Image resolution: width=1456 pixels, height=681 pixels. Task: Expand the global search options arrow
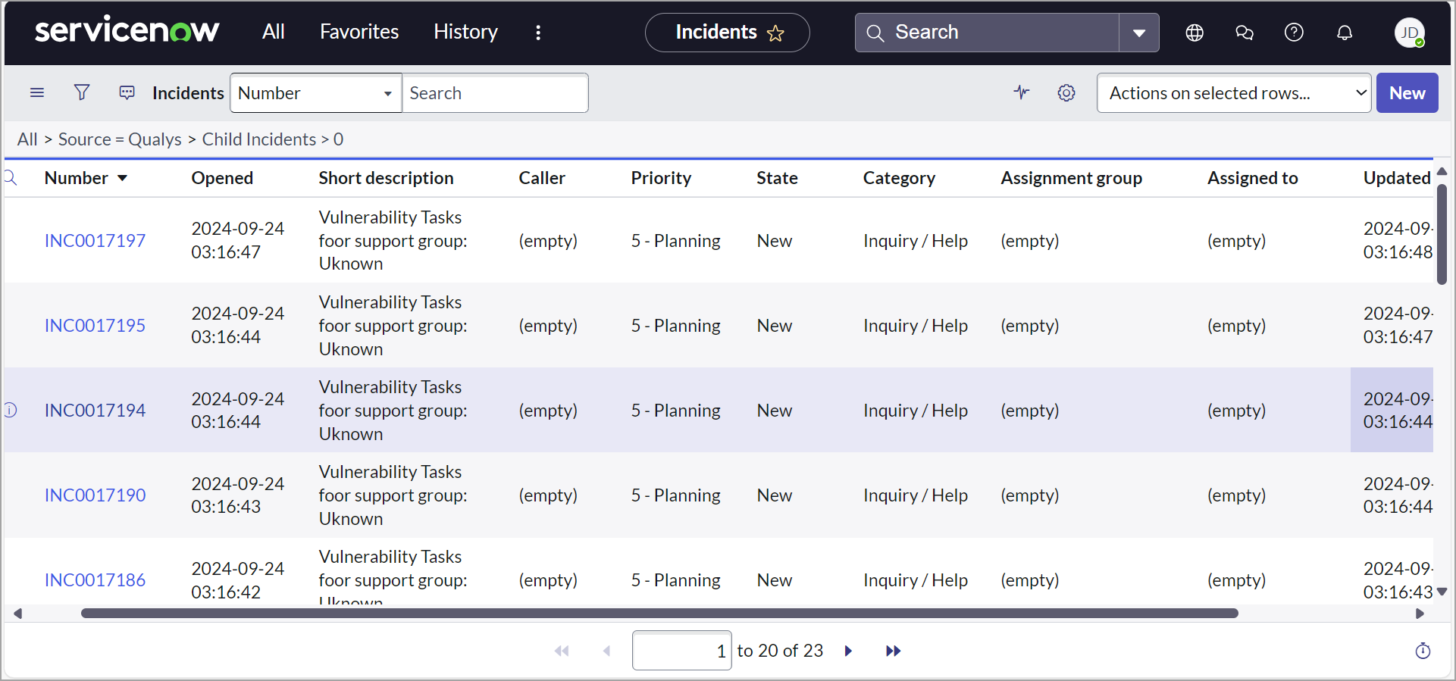coord(1138,33)
